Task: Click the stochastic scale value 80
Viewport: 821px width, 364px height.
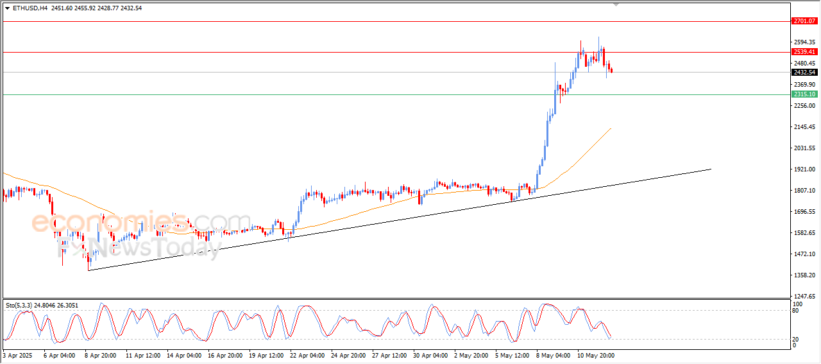Action: 797,311
